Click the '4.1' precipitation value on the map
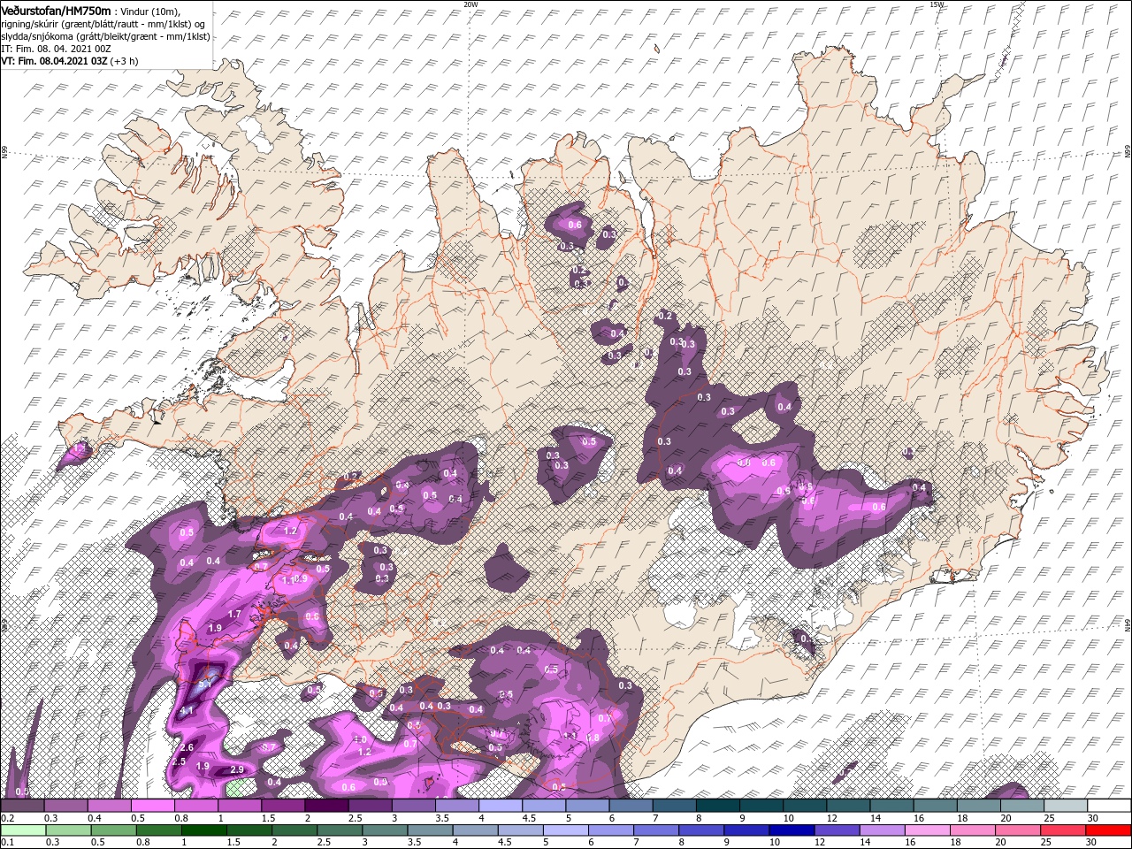Screen dimensions: 1132x849 pyautogui.click(x=187, y=711)
